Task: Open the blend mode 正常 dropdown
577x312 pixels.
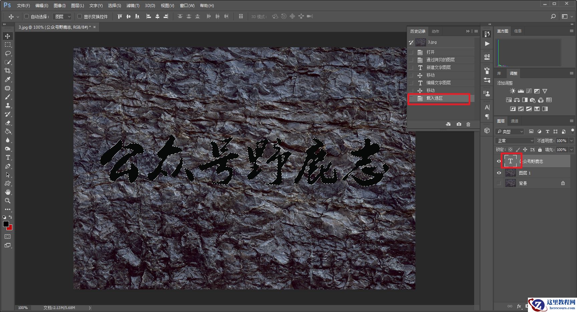Action: point(515,141)
